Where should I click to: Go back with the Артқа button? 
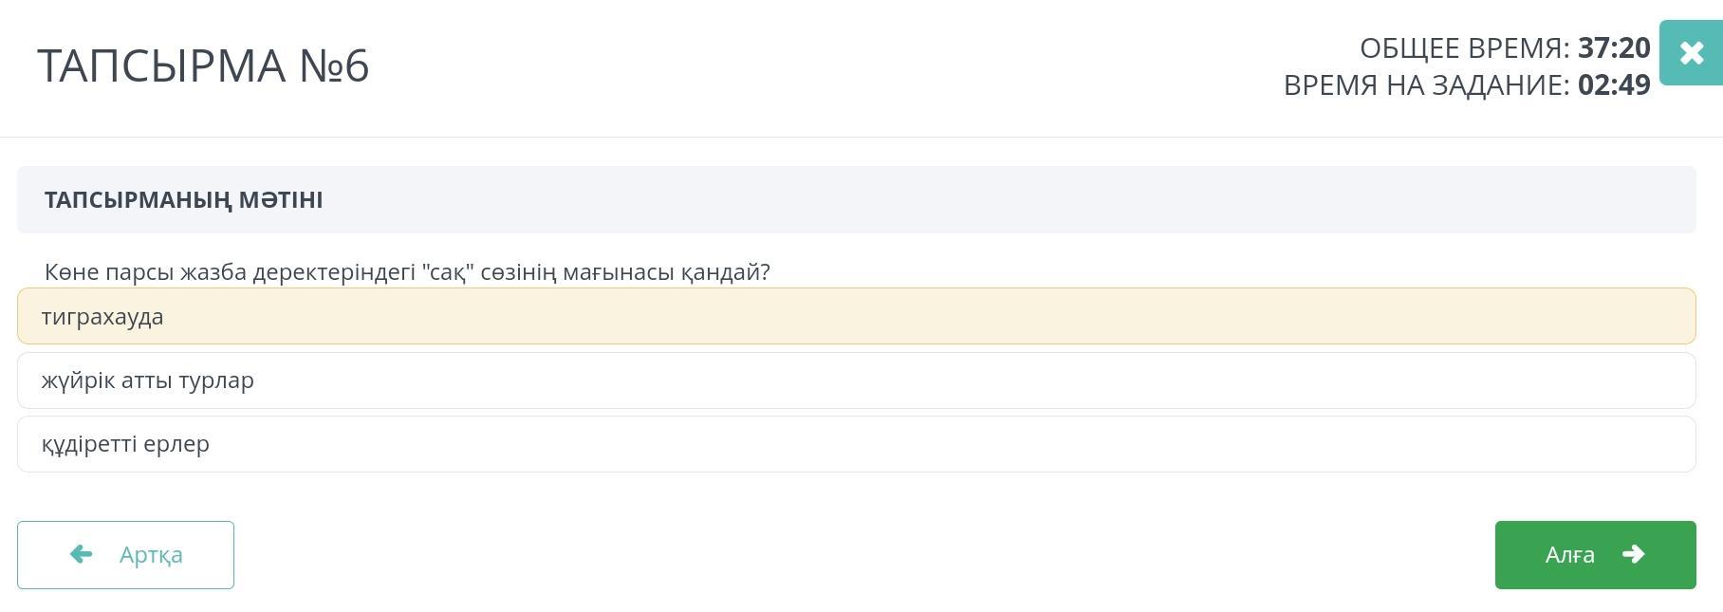coord(125,555)
